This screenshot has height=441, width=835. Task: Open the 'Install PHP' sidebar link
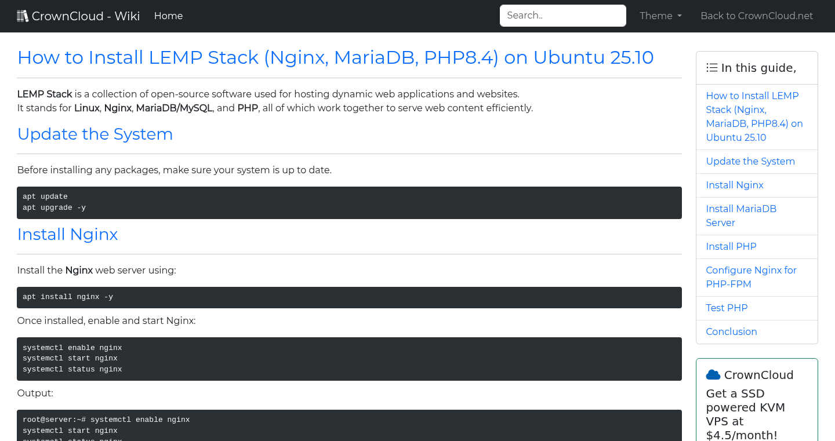point(731,246)
